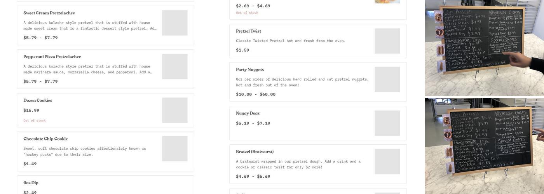Click the Dozen Cookies image placeholder
This screenshot has height=194, width=544.
pos(175,110)
